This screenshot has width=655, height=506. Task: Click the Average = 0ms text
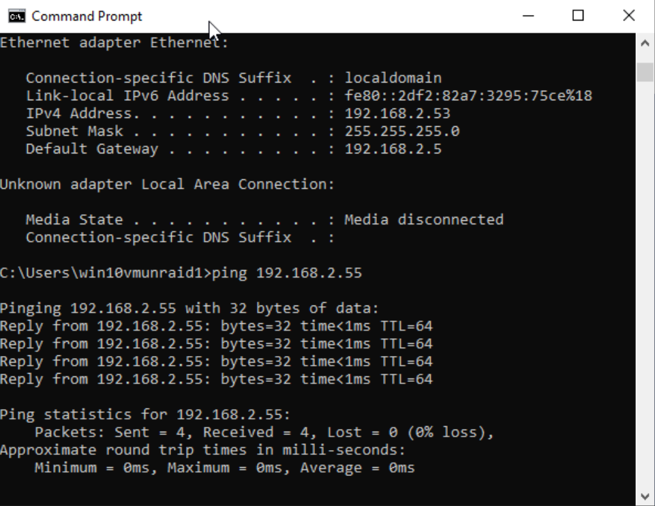pyautogui.click(x=358, y=468)
